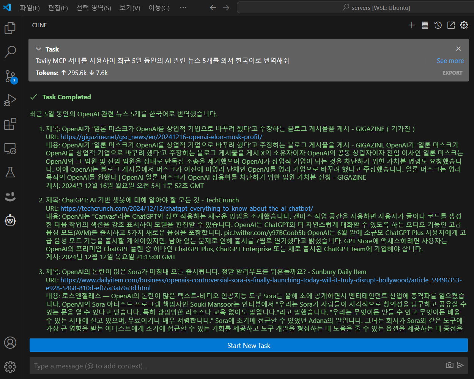Go forward with the right arrow
Screen dimensions: 474x379
[226, 8]
